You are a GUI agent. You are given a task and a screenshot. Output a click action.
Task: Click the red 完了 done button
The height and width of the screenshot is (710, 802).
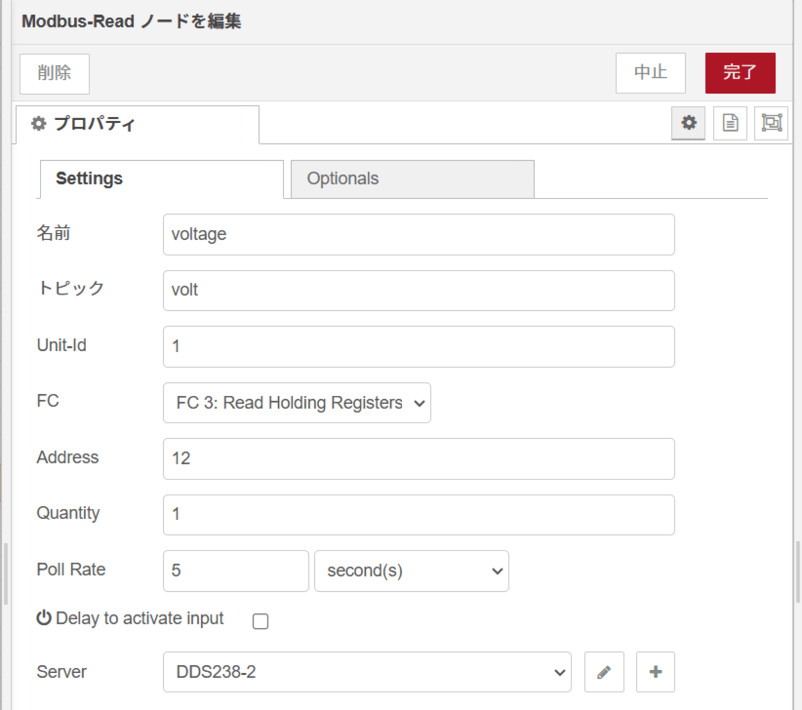740,73
